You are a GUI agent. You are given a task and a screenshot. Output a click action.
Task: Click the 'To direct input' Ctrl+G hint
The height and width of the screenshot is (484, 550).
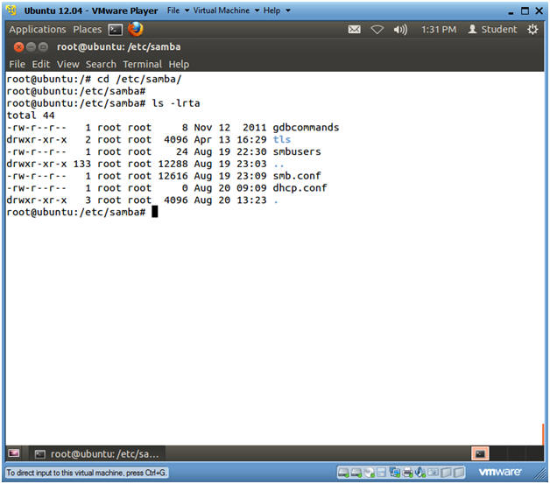87,473
